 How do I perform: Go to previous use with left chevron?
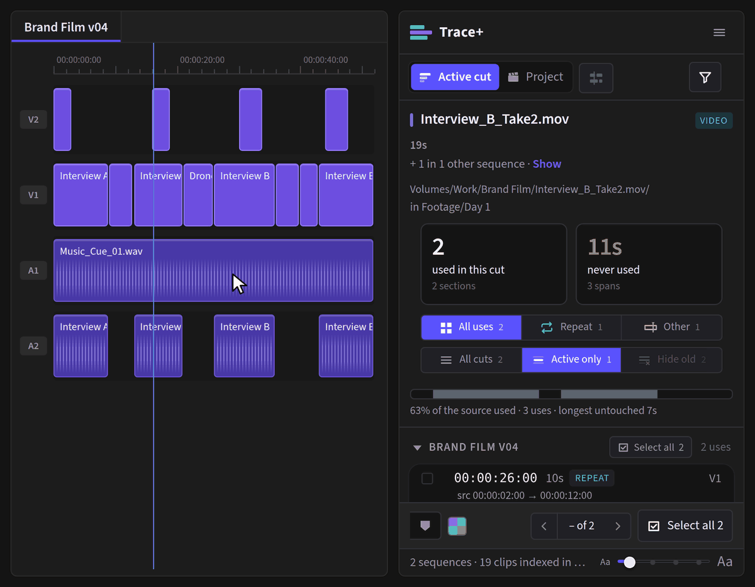[x=544, y=526]
